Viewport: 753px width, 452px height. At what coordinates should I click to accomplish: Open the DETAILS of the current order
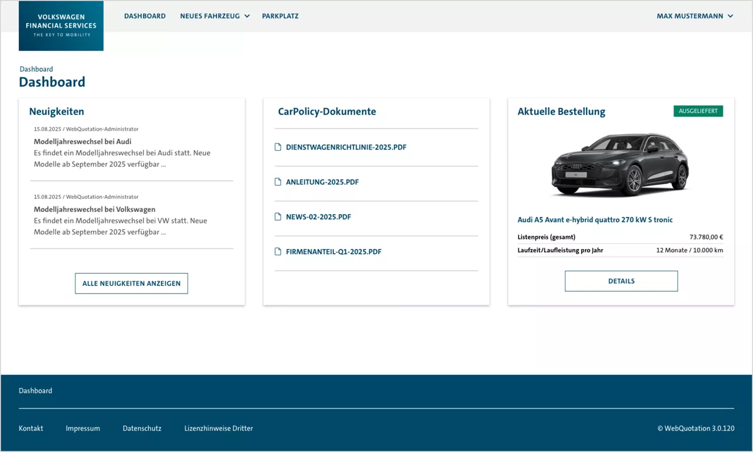[x=621, y=281]
